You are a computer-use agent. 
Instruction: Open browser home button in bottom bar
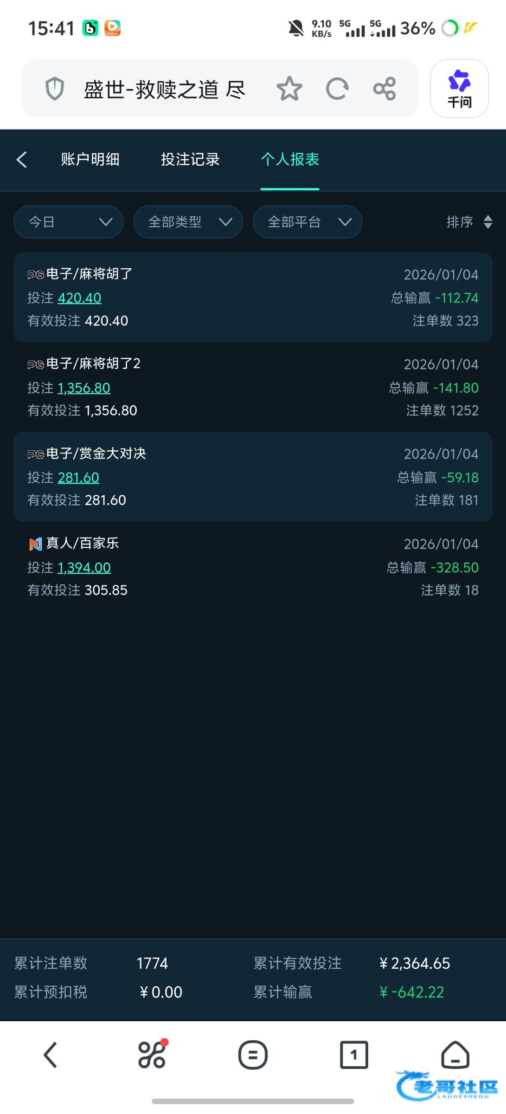[455, 1055]
